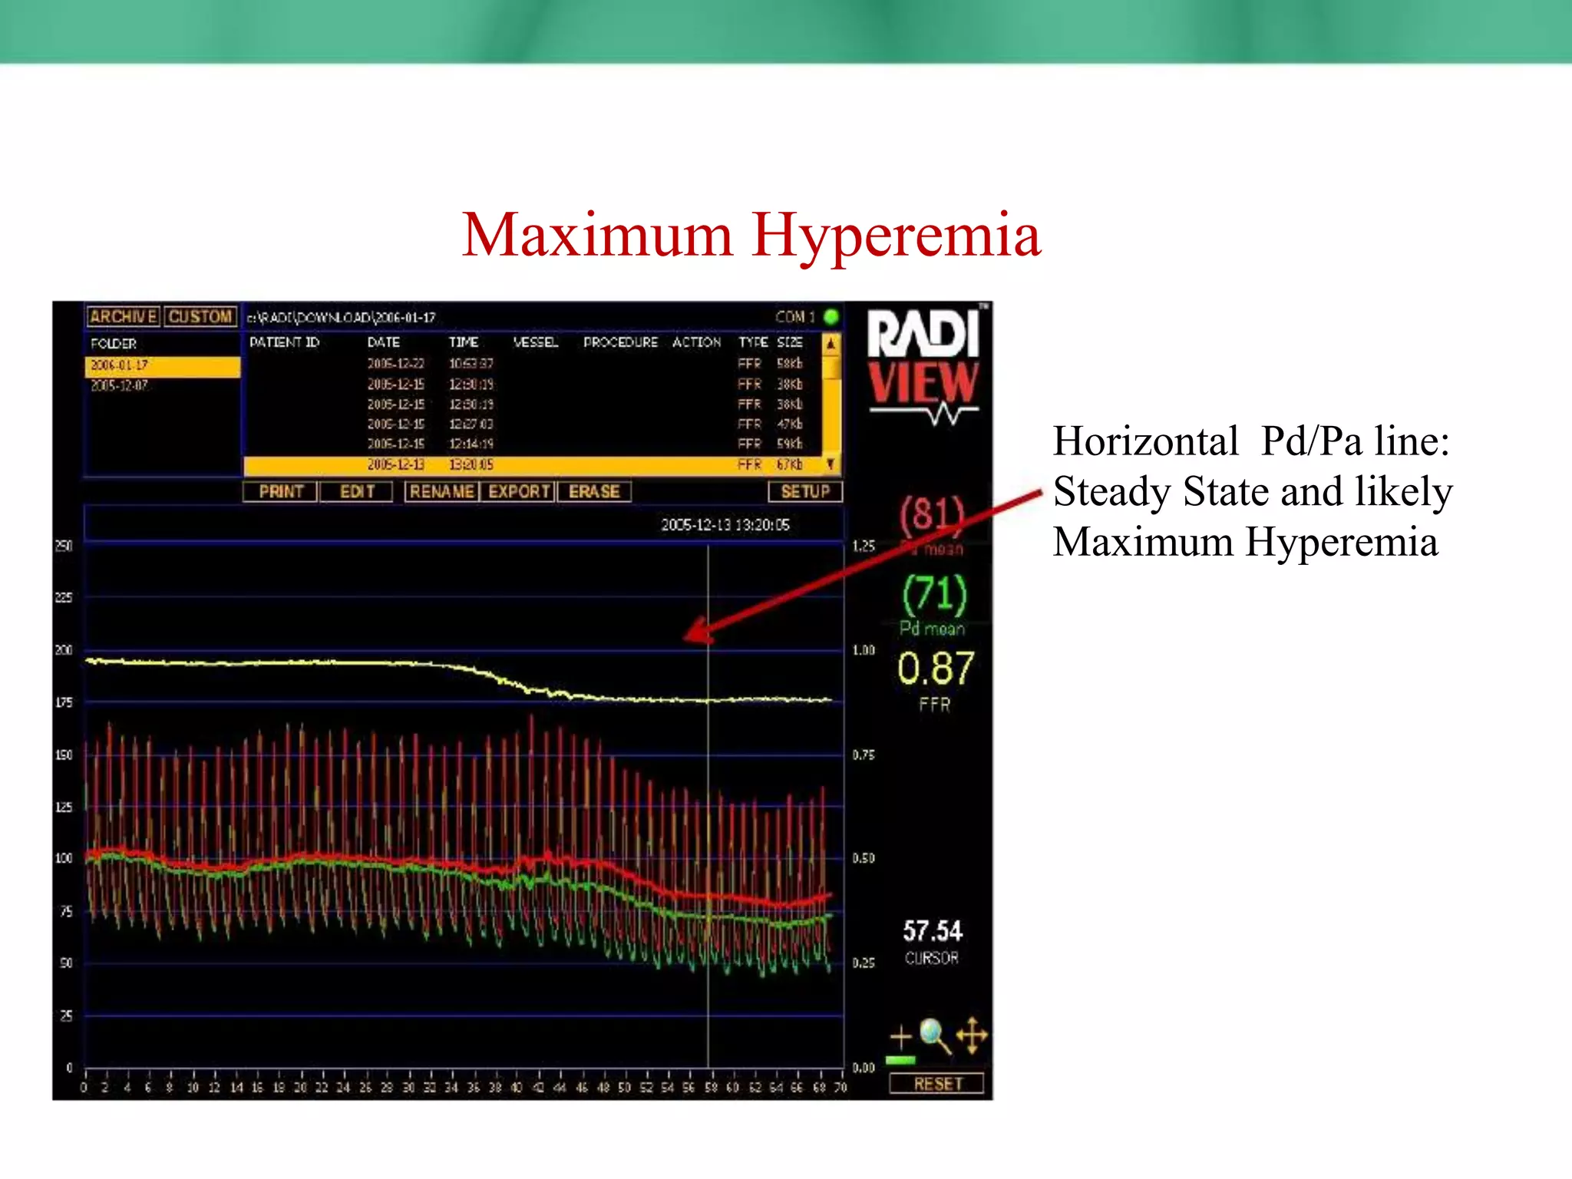Switch to the CUSTOM tab
Image resolution: width=1572 pixels, height=1179 pixels.
pos(200,316)
